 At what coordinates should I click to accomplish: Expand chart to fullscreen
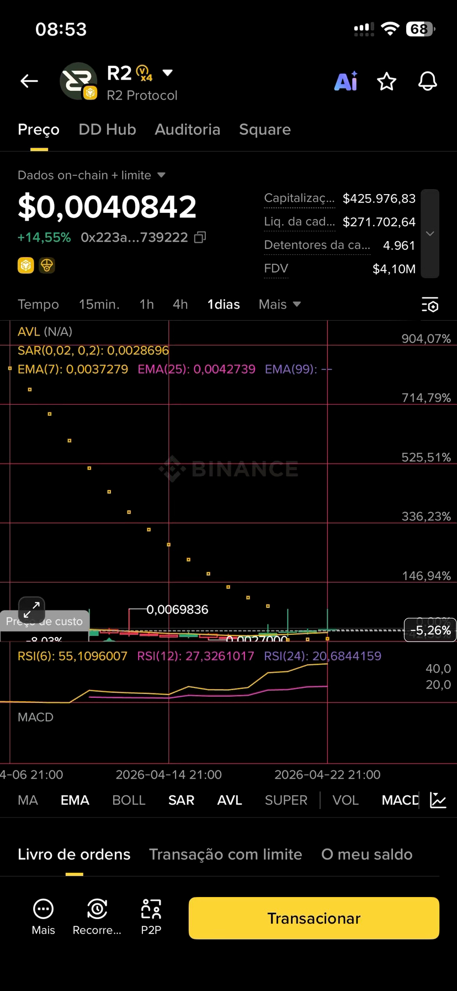point(31,611)
